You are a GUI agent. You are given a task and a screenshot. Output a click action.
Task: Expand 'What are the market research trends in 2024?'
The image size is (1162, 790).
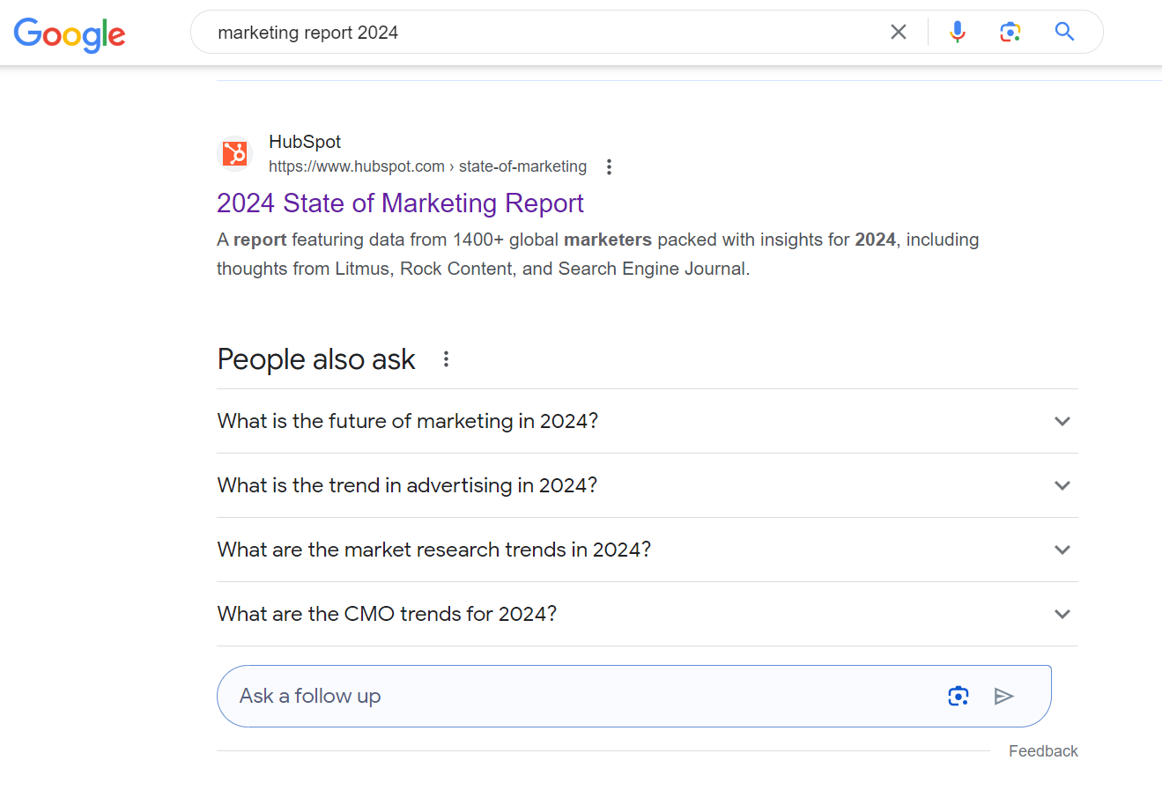(648, 550)
